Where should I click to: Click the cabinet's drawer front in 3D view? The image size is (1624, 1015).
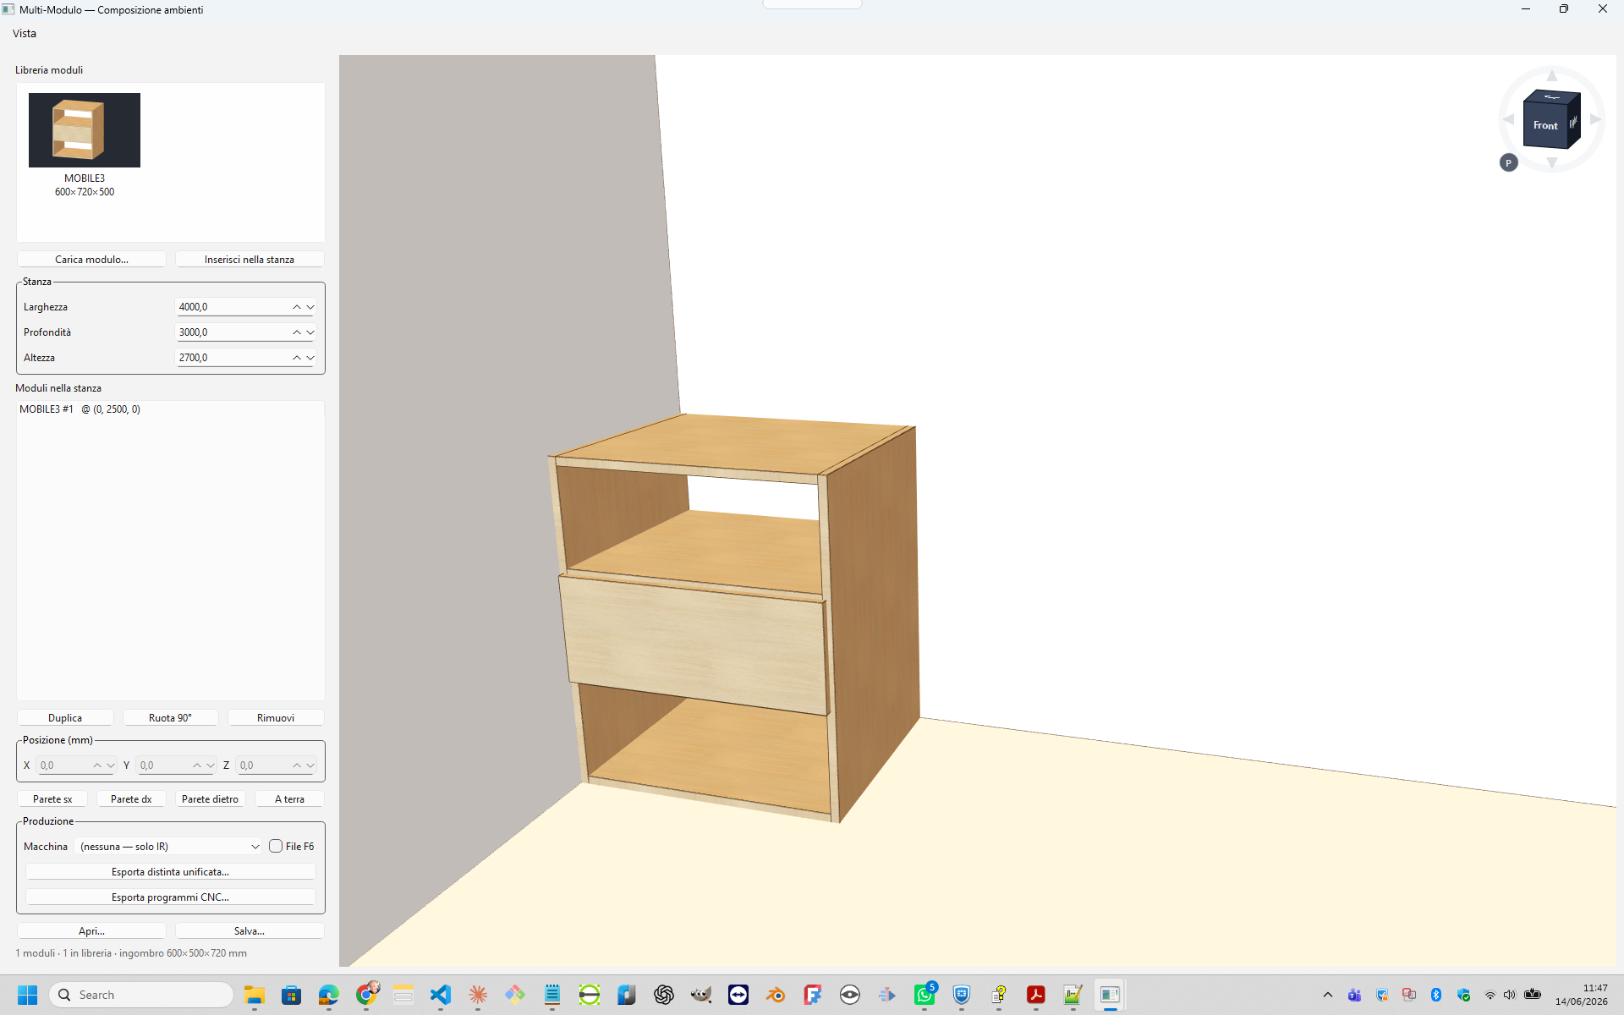pyautogui.click(x=695, y=645)
